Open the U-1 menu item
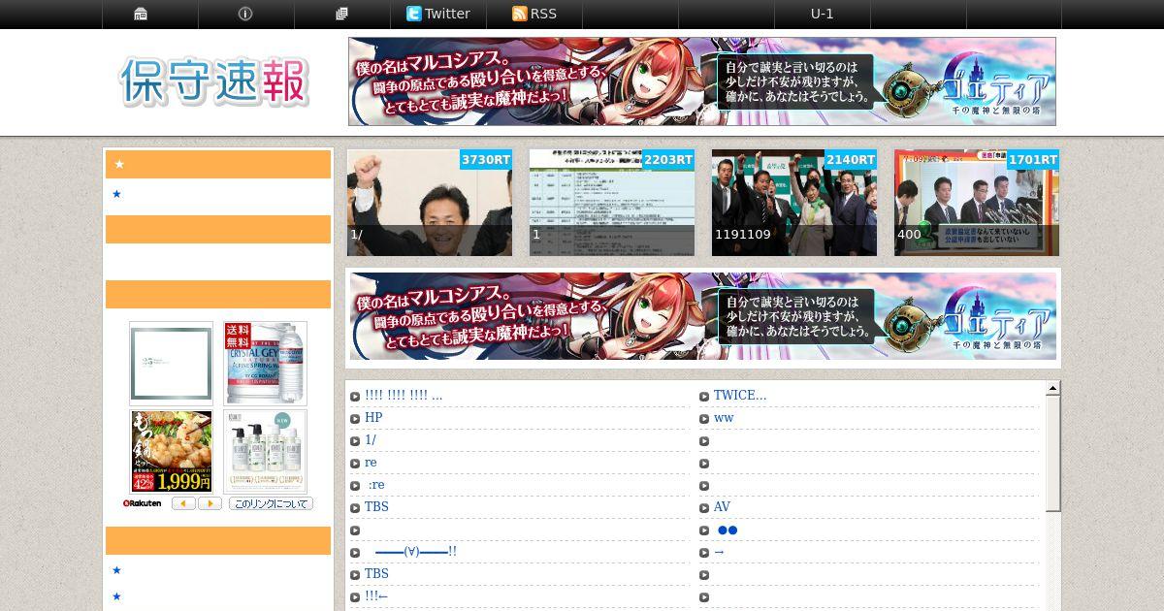This screenshot has width=1164, height=611. click(x=822, y=14)
